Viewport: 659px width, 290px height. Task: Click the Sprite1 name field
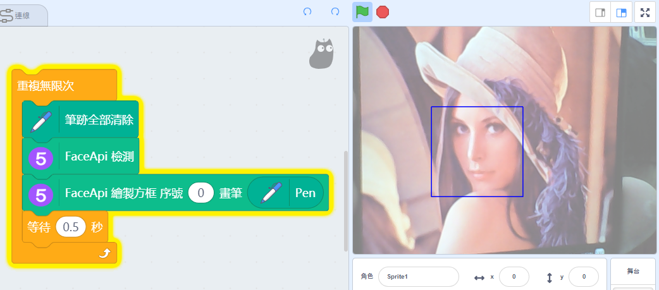pyautogui.click(x=418, y=277)
